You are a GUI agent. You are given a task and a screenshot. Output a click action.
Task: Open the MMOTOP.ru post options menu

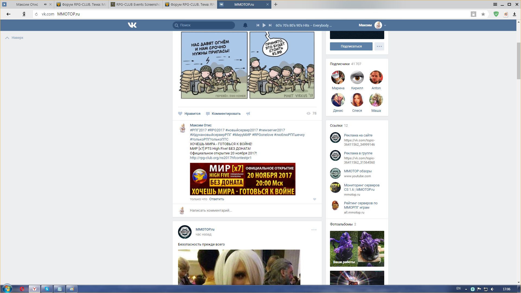point(314,230)
